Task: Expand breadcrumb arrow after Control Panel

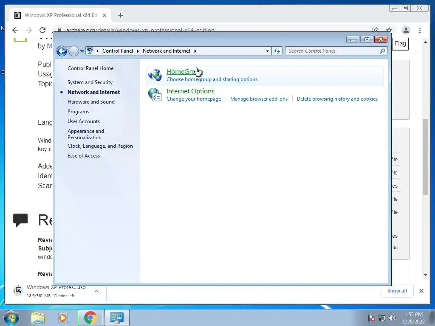Action: (138, 51)
